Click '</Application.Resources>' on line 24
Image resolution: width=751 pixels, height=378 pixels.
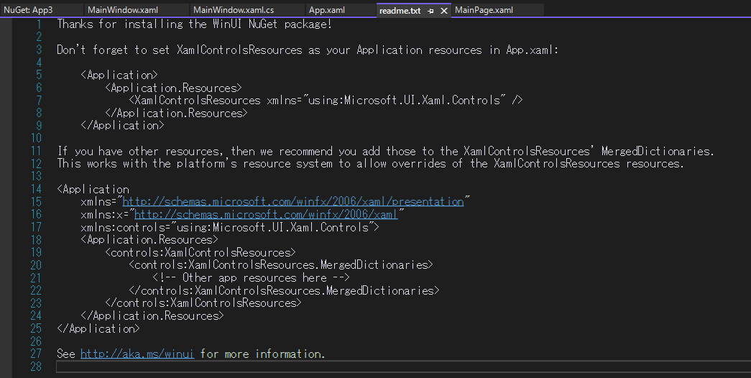[x=152, y=315]
